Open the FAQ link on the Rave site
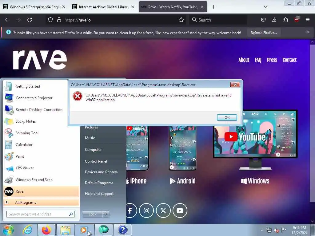315x236 pixels. pos(258,60)
